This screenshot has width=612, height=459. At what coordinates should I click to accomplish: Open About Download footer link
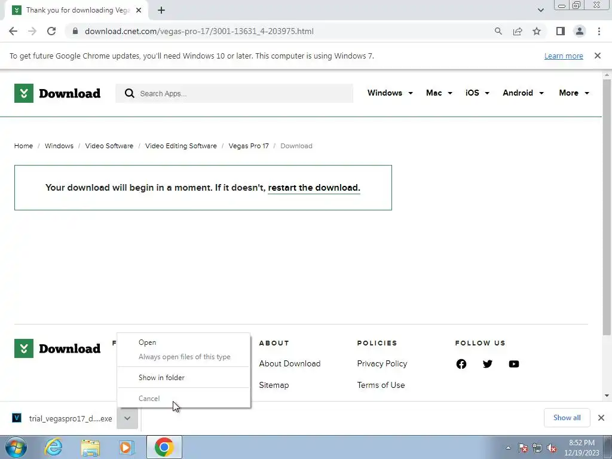(290, 364)
